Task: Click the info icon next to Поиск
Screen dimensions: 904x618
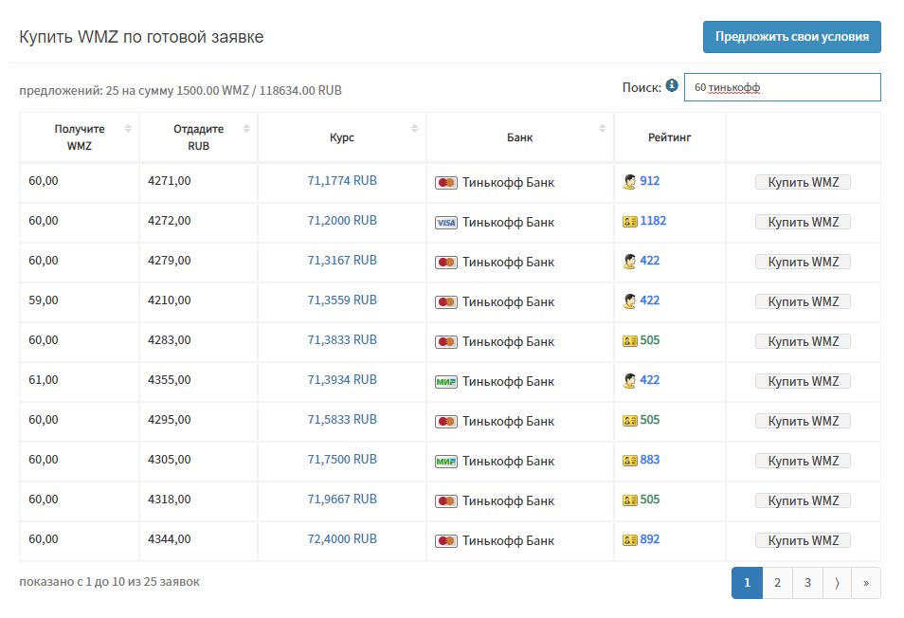Action: point(672,85)
